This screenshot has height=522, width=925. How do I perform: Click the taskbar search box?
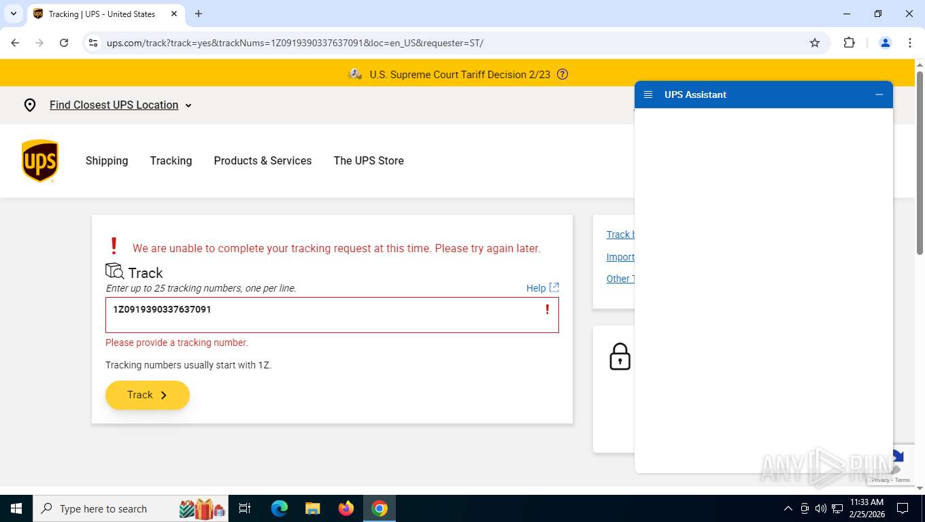[129, 508]
